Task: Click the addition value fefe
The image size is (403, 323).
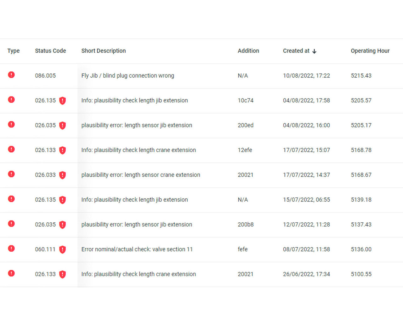Action: [x=242, y=249]
